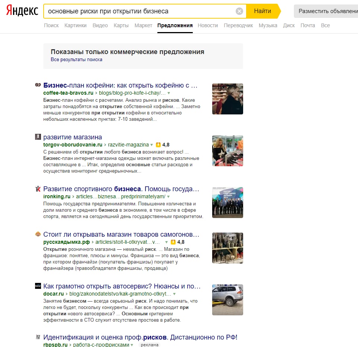Open the distillery equipment shelf thumbnail
The image size is (358, 347).
click(x=227, y=248)
